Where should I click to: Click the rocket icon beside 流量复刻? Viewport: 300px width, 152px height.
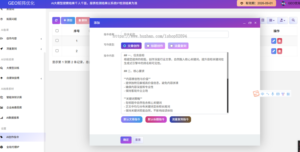pos(1,49)
